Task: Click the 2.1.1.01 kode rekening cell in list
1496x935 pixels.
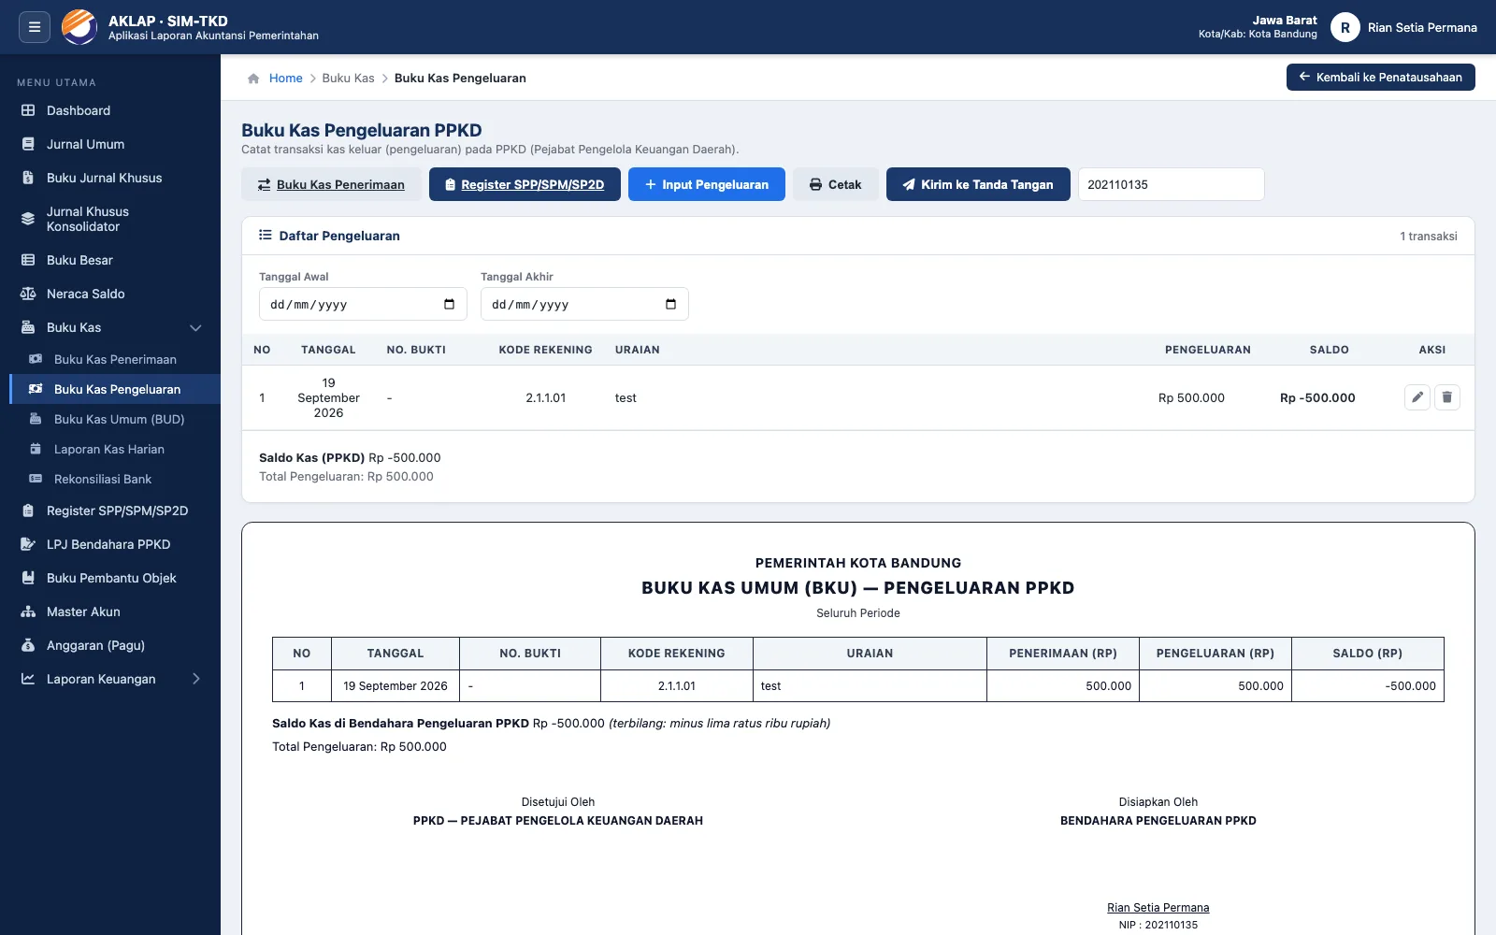Action: click(546, 397)
